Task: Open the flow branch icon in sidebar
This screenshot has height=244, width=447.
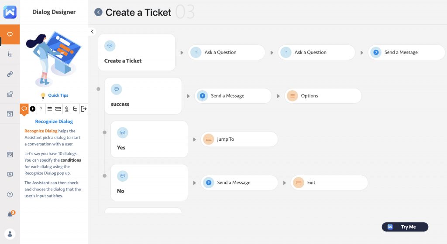Action: coord(10,54)
